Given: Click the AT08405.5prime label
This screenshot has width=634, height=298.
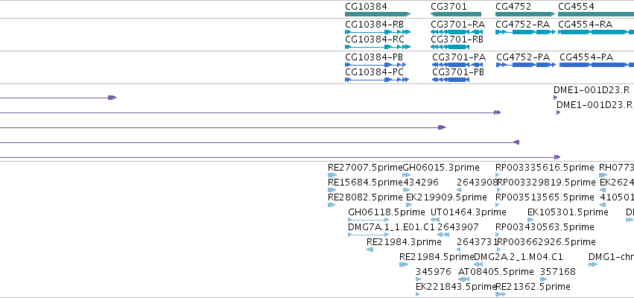Looking at the screenshot, I should pyautogui.click(x=495, y=272).
